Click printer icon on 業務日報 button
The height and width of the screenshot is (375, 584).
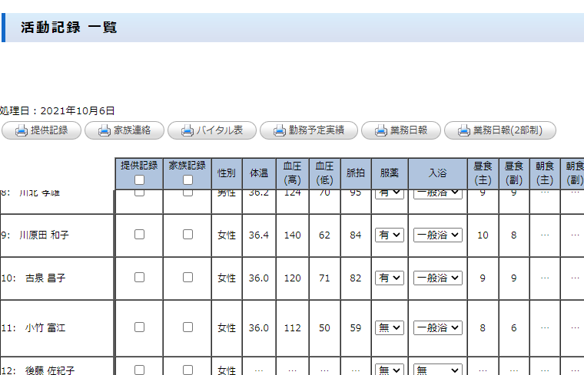380,130
